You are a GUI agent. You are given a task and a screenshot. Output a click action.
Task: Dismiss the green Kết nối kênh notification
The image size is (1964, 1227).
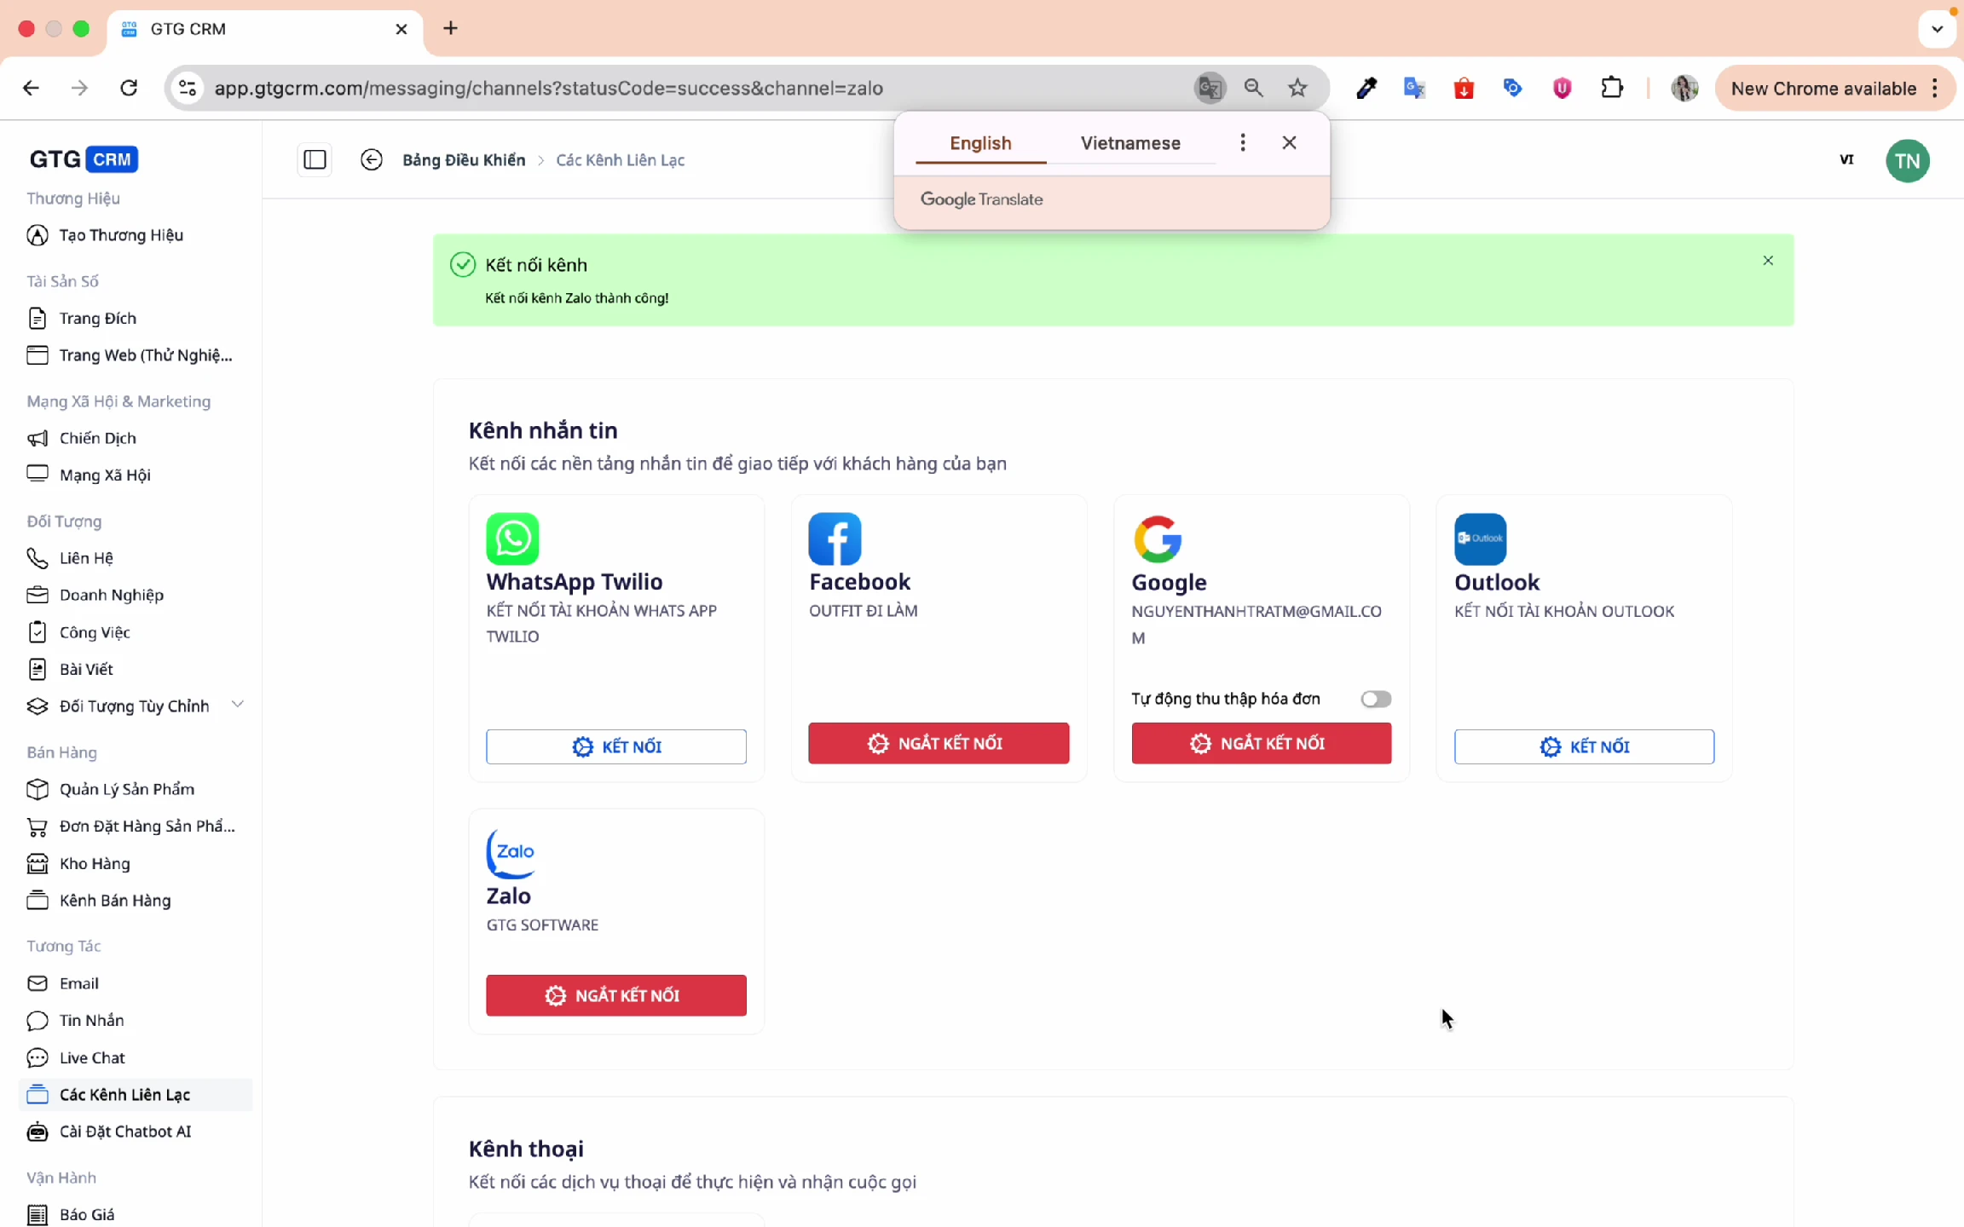pyautogui.click(x=1768, y=261)
